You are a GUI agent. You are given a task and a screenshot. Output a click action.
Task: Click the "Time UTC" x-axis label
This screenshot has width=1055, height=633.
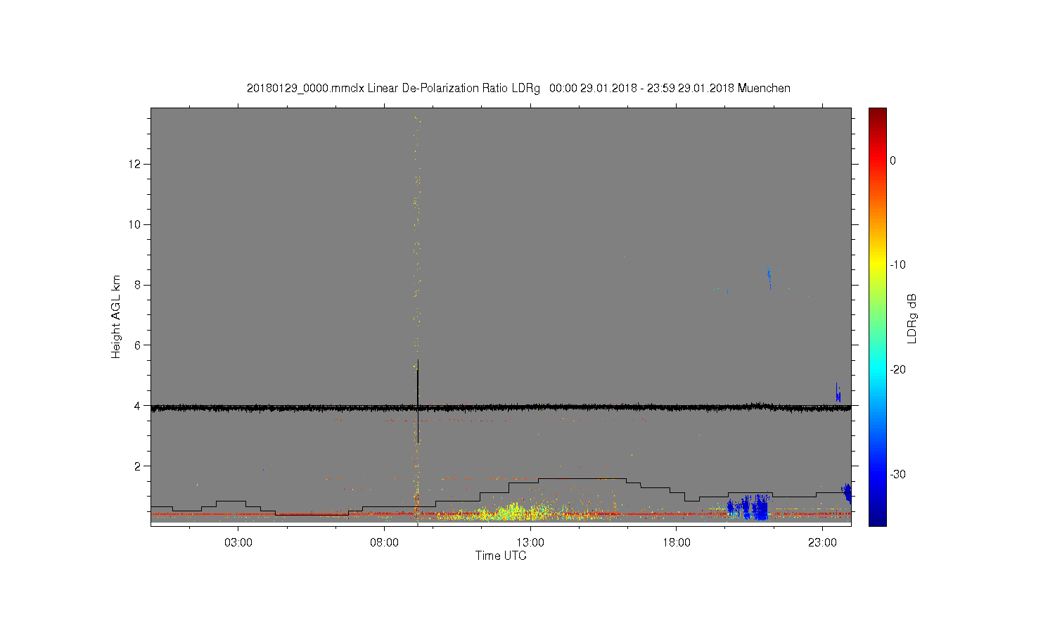[x=501, y=556]
